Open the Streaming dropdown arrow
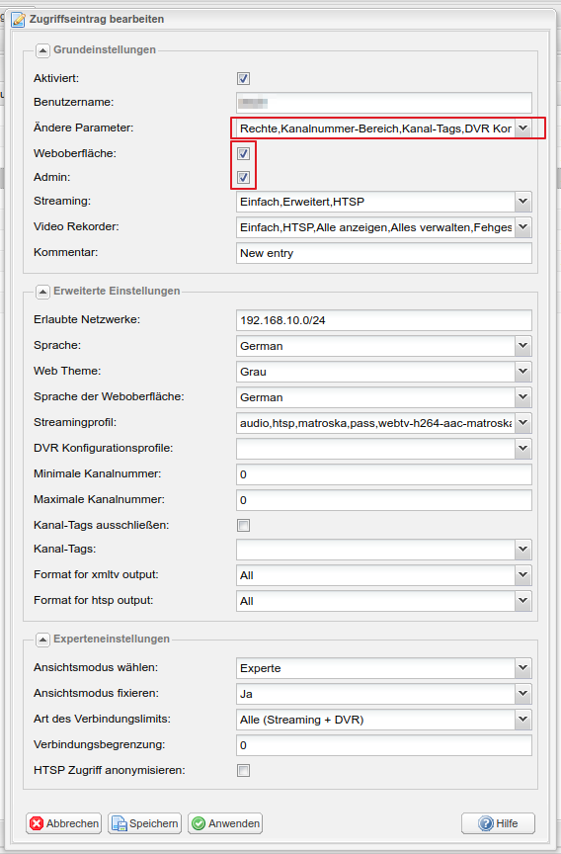561x854 pixels. 522,202
